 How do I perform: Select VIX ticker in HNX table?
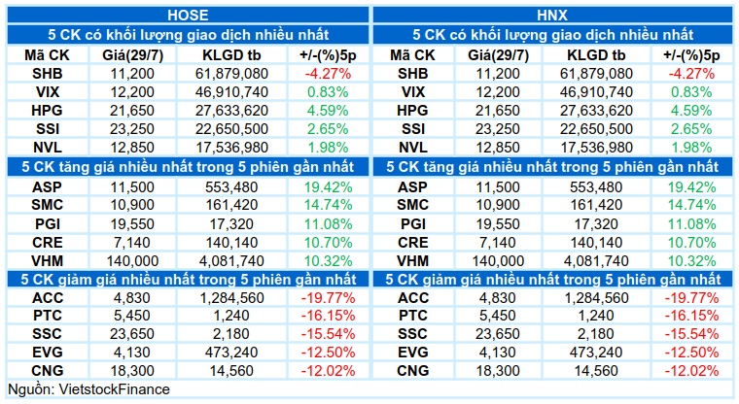tap(413, 92)
